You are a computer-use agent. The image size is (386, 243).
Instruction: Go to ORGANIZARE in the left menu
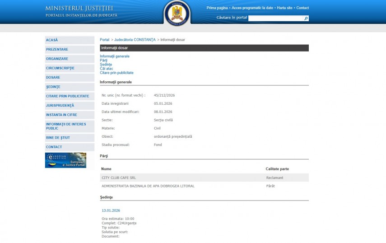57,59
